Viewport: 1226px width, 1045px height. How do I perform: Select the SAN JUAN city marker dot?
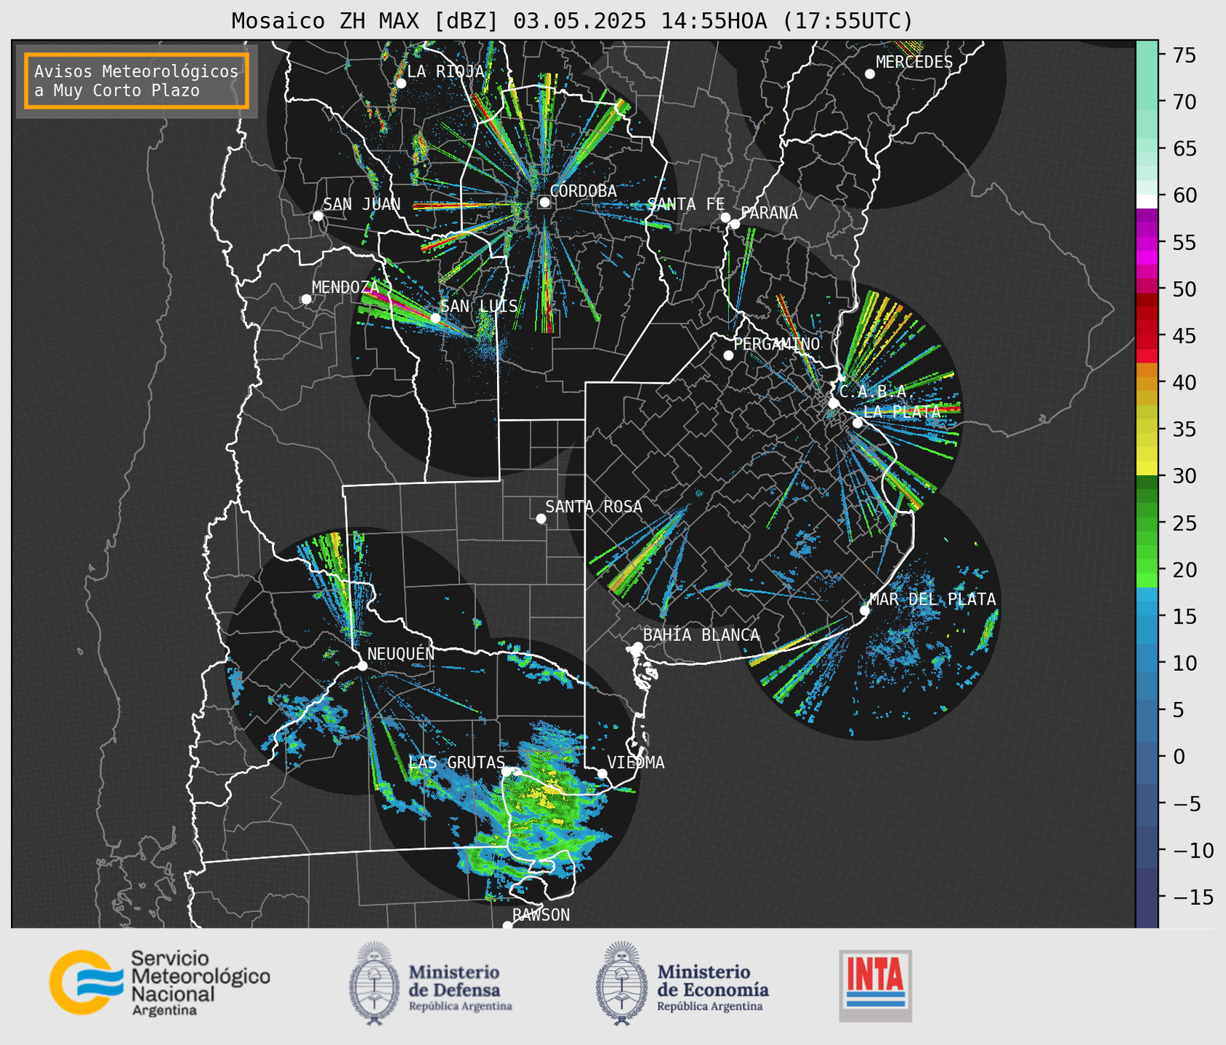point(318,216)
